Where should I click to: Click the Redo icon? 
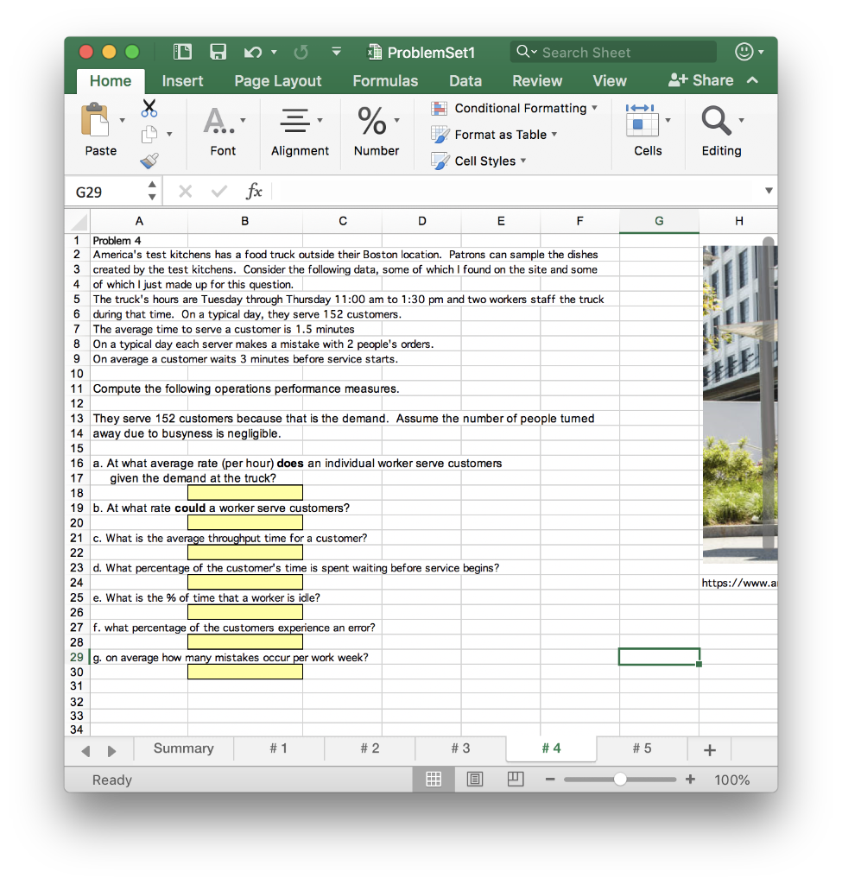tap(300, 52)
